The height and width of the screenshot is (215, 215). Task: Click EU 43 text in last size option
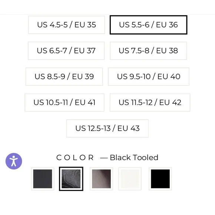click(129, 129)
